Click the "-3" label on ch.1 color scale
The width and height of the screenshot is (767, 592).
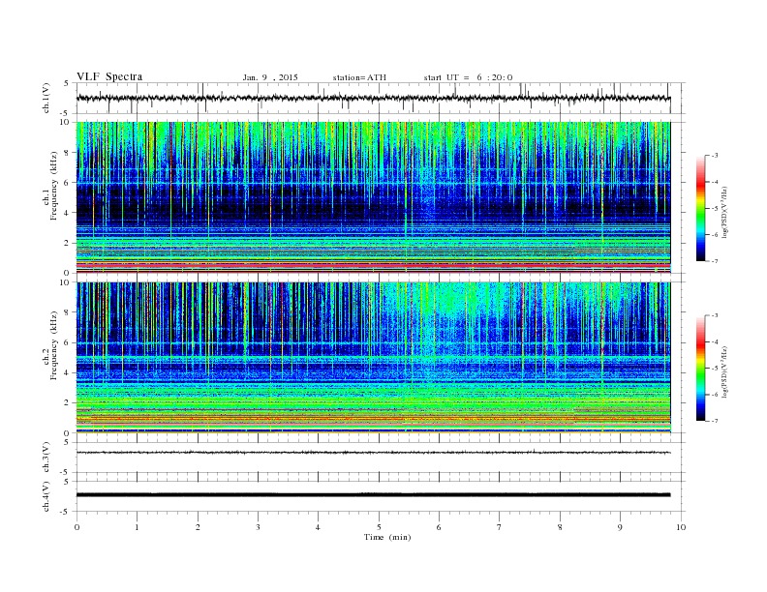714,156
